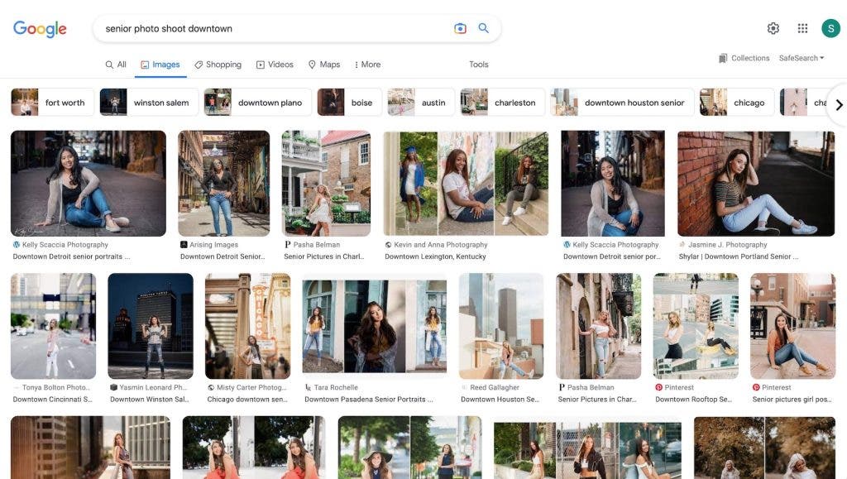
Task: Click the magnifying glass to search
Action: [x=483, y=27]
